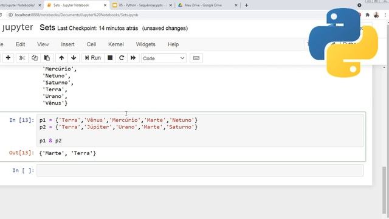Paste cells below icon

[x=47, y=58]
